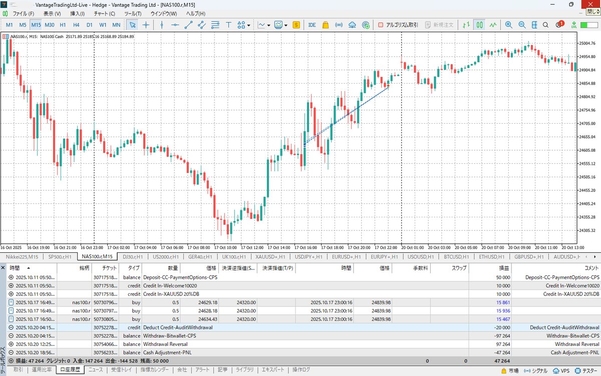Open the 表示 (V) menu

(x=52, y=14)
